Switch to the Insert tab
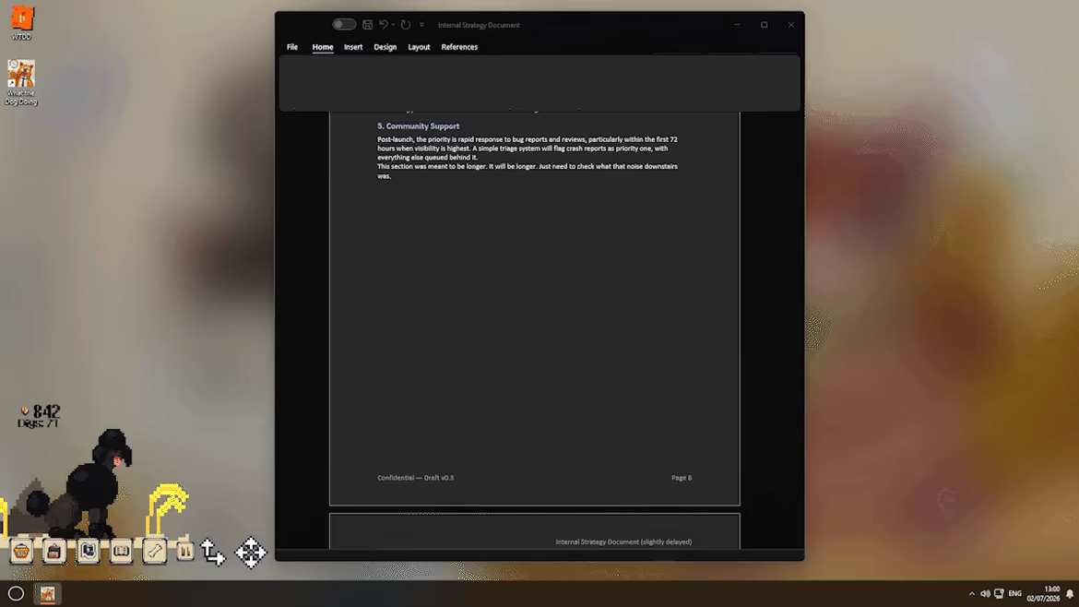The height and width of the screenshot is (607, 1079). tap(353, 47)
